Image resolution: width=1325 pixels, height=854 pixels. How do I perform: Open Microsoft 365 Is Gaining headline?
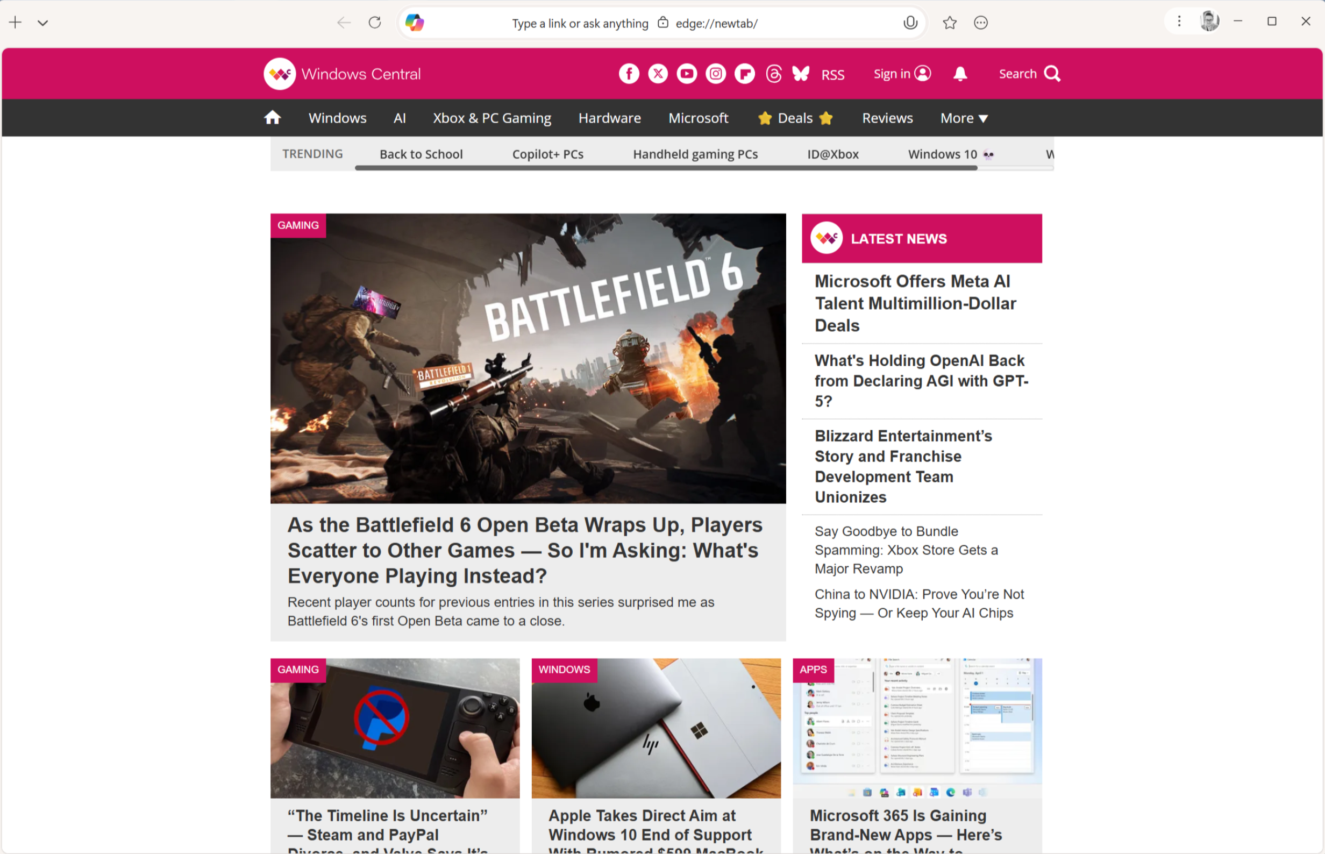click(x=906, y=831)
